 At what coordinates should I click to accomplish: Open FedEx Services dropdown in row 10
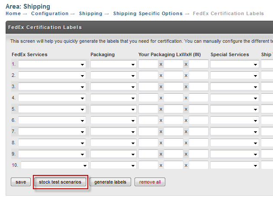pyautogui.click(x=55, y=165)
